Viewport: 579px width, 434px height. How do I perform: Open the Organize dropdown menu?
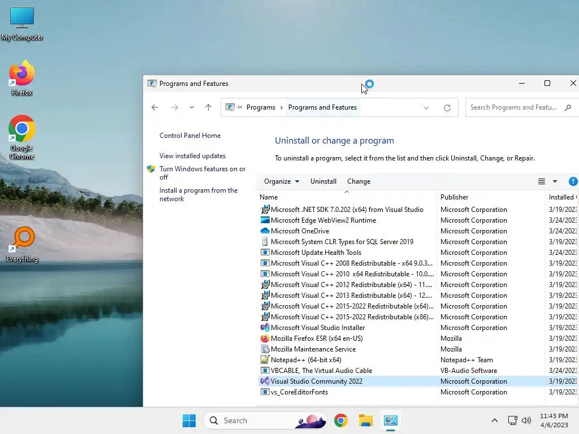pyautogui.click(x=282, y=181)
